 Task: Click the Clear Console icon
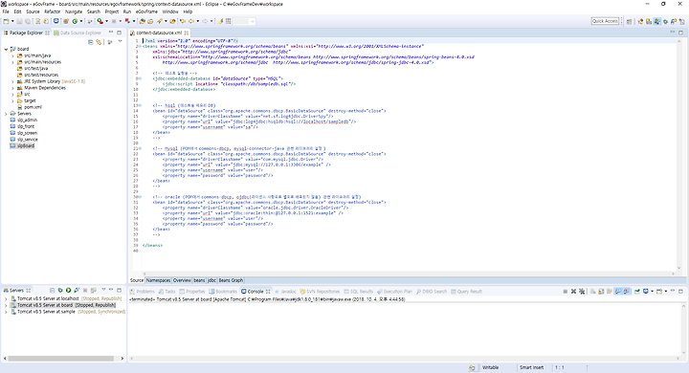(x=592, y=292)
